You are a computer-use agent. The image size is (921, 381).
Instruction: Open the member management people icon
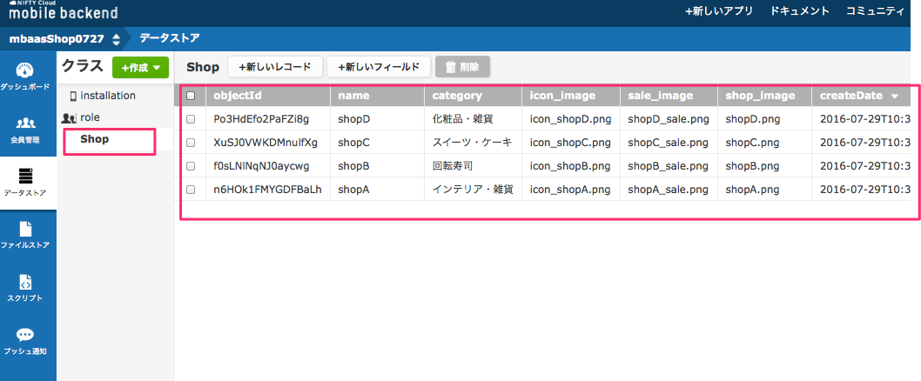[26, 124]
